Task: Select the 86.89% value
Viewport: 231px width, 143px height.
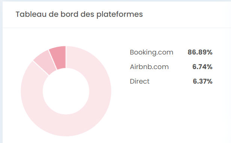Action: (x=200, y=52)
